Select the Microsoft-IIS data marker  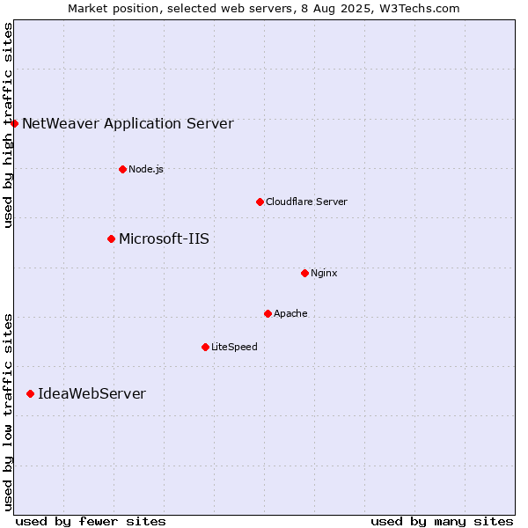tap(112, 239)
